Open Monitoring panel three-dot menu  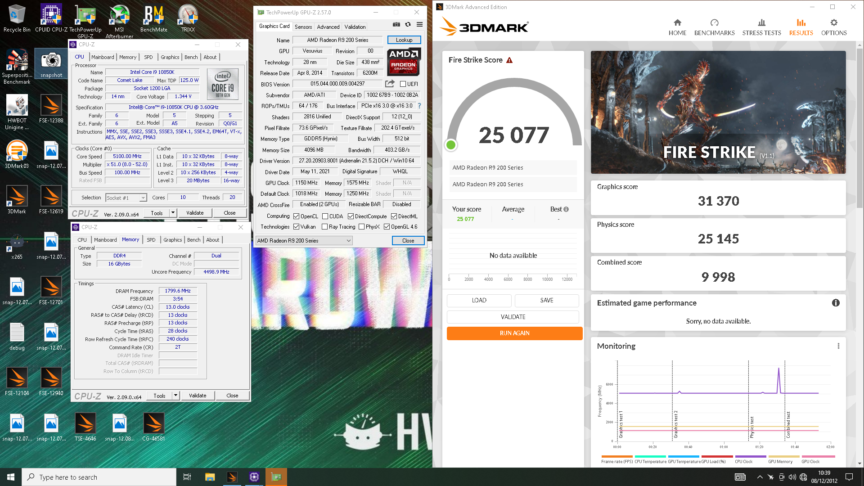tap(838, 346)
